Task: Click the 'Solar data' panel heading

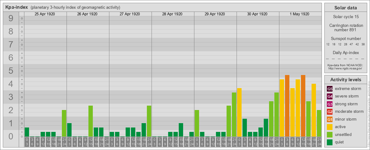Action: pyautogui.click(x=345, y=8)
